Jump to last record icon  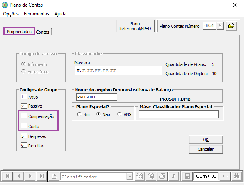click(41, 176)
